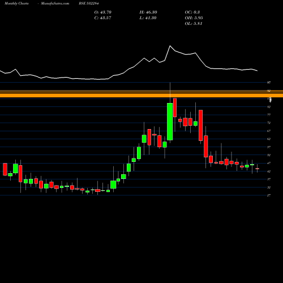283x283 pixels.
Task: Click the highest peak of the white line chart
Action: (x=170, y=46)
